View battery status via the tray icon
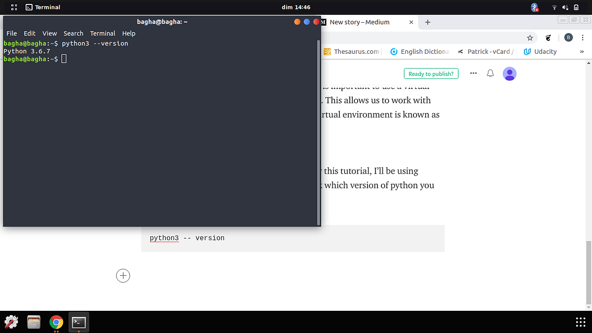Viewport: 592px width, 333px height. point(577,7)
